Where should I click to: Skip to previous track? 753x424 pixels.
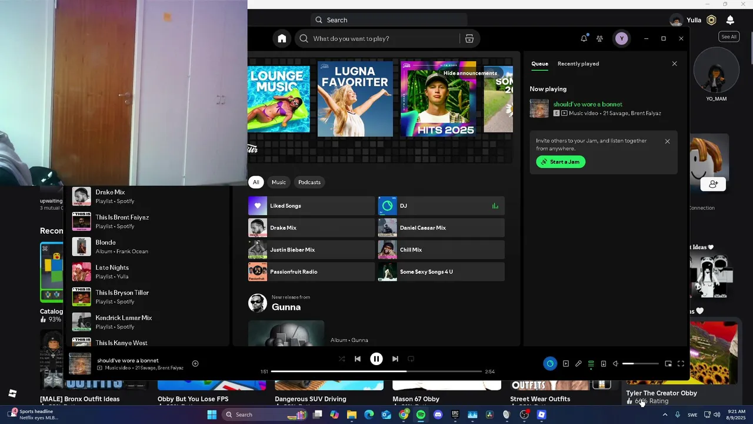[x=358, y=359]
